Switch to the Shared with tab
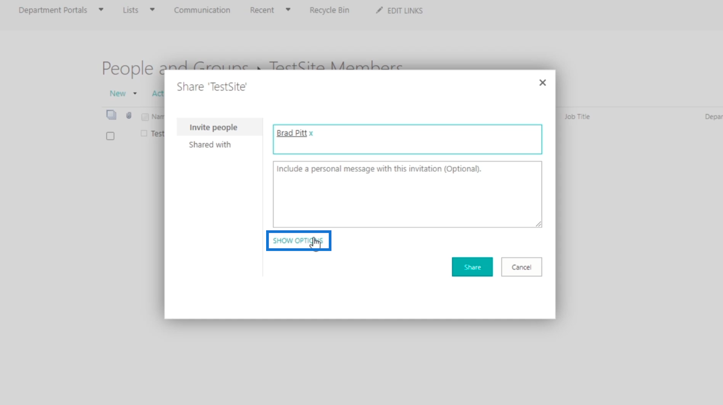Screen dimensions: 723x405 tap(210, 145)
